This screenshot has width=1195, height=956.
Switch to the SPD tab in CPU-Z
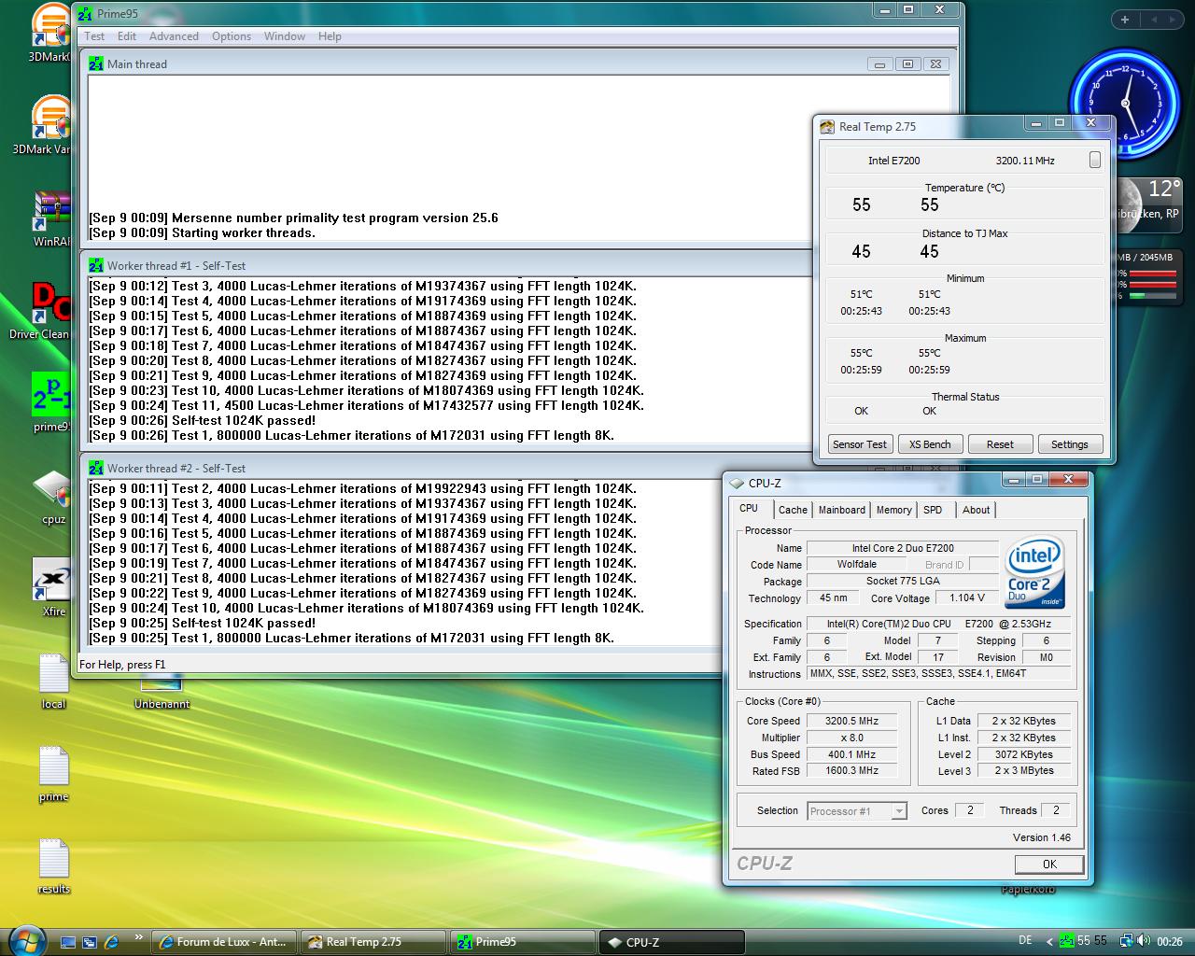[933, 510]
